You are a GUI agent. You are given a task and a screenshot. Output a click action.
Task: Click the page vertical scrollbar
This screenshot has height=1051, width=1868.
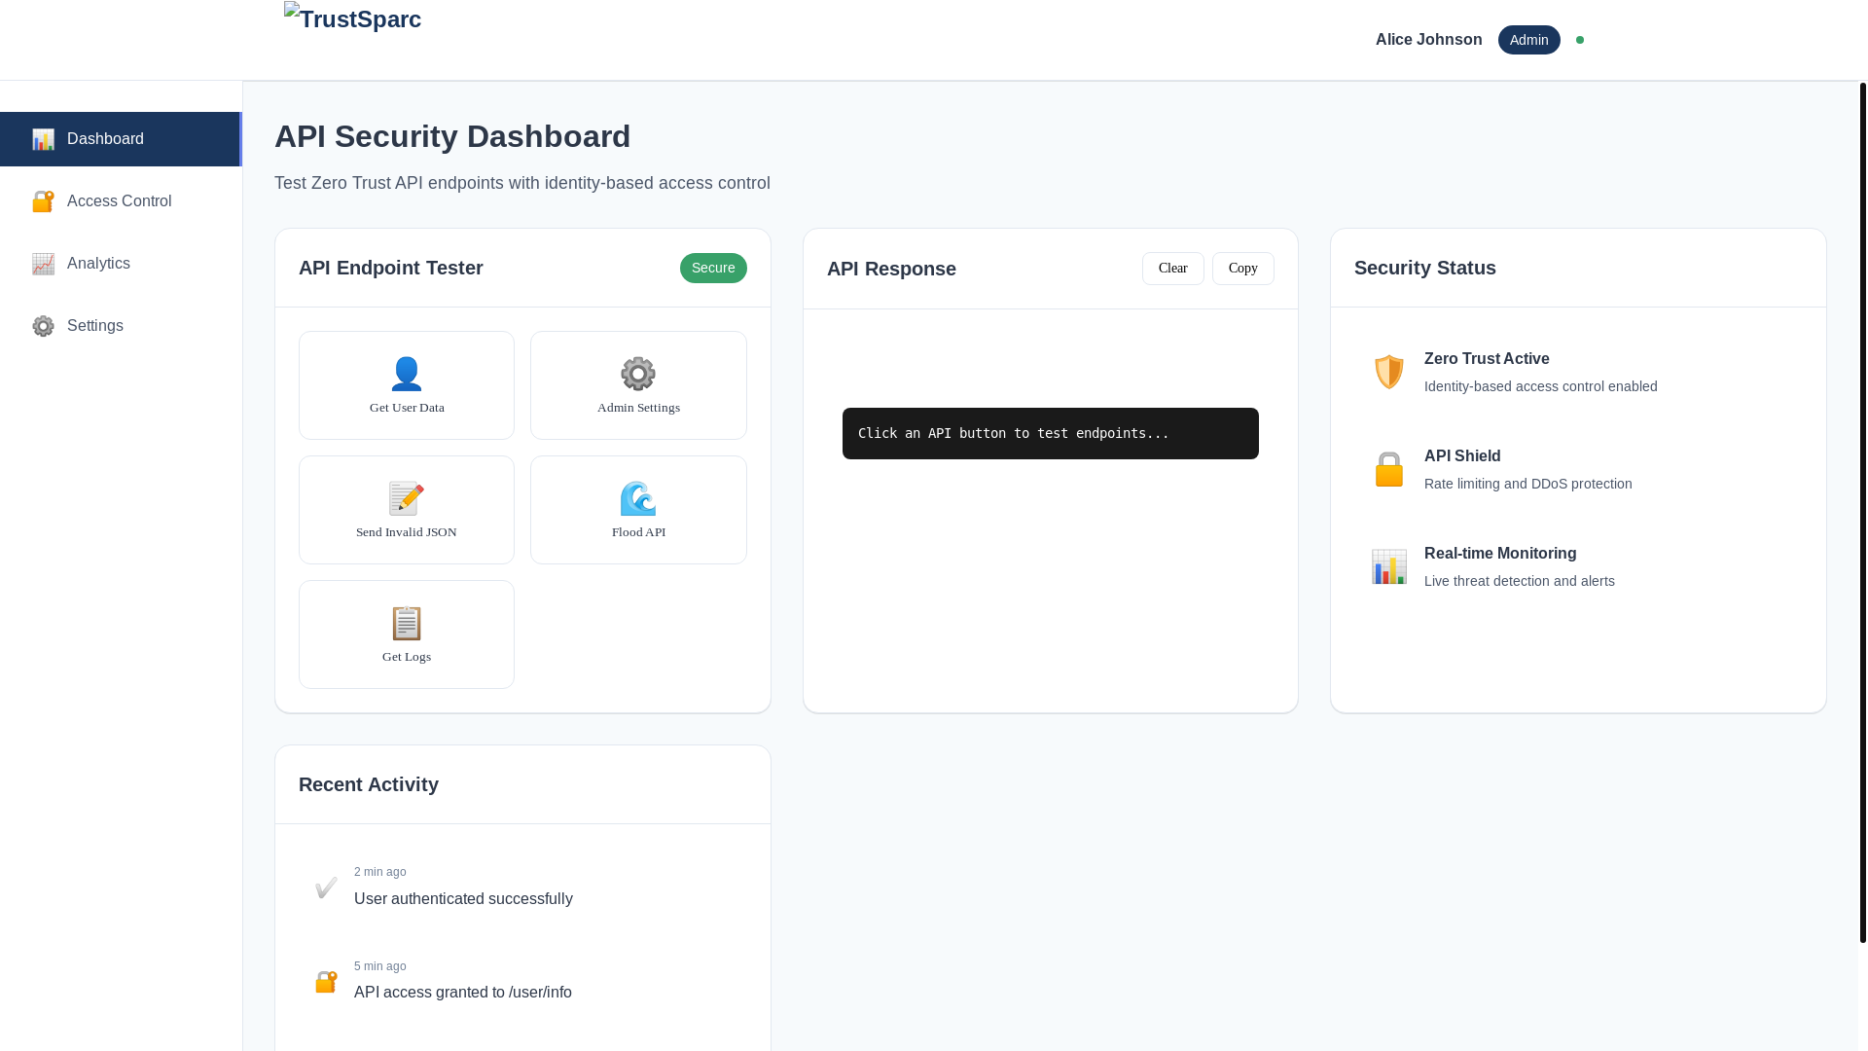coord(1863,512)
